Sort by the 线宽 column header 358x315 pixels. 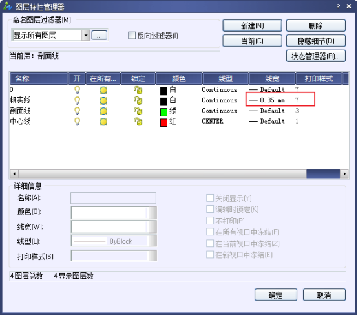coord(272,79)
